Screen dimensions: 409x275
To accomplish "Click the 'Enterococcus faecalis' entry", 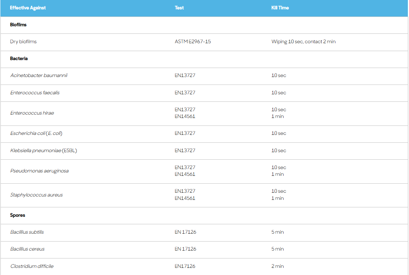I will (35, 93).
